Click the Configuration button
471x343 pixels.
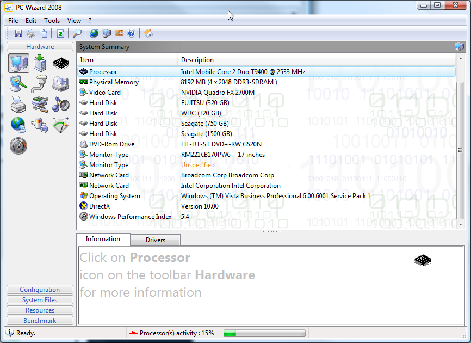pyautogui.click(x=39, y=289)
